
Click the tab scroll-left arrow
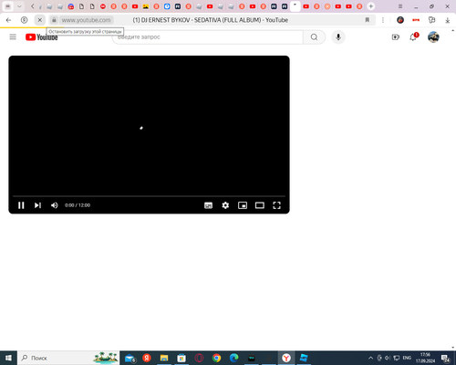(x=32, y=6)
